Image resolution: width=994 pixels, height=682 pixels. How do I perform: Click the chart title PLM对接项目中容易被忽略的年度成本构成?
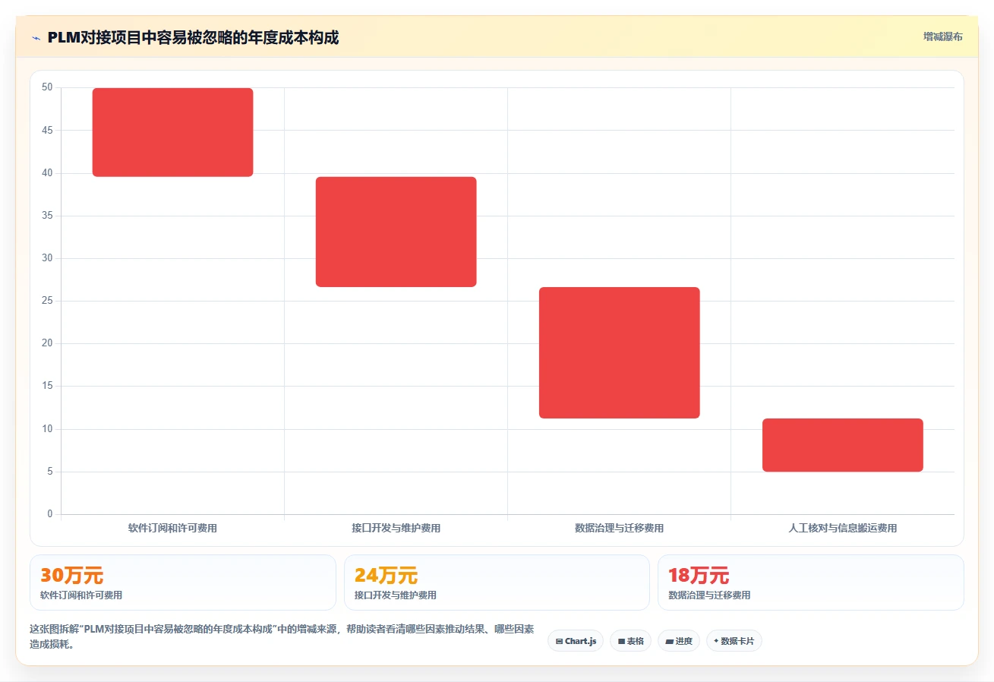tap(193, 38)
